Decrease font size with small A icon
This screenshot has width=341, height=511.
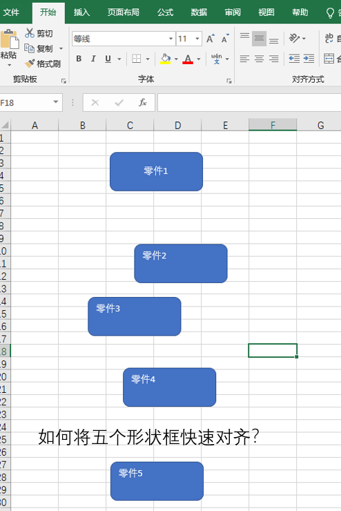point(225,39)
